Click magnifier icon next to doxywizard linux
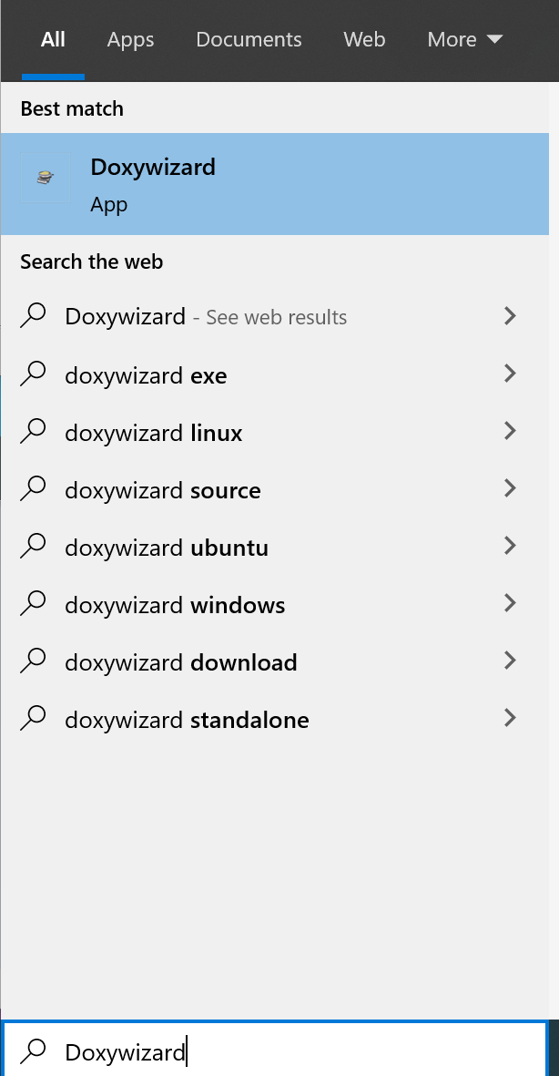The image size is (559, 1076). click(33, 431)
